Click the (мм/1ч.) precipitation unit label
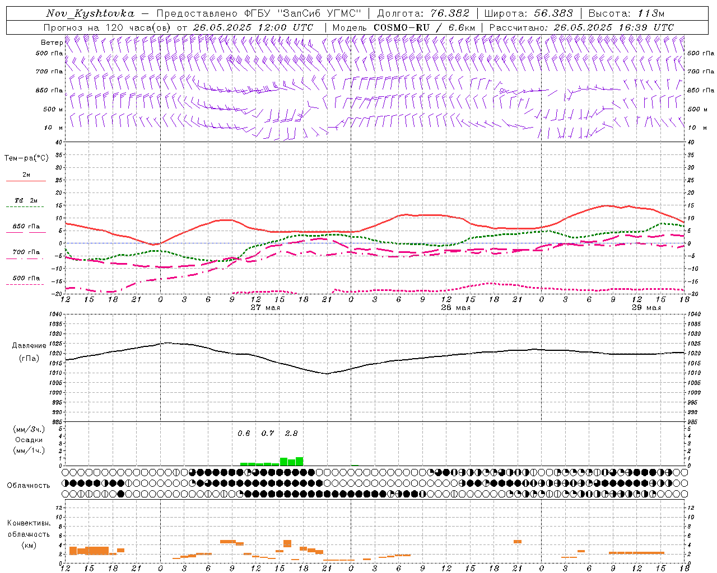 [x=29, y=450]
